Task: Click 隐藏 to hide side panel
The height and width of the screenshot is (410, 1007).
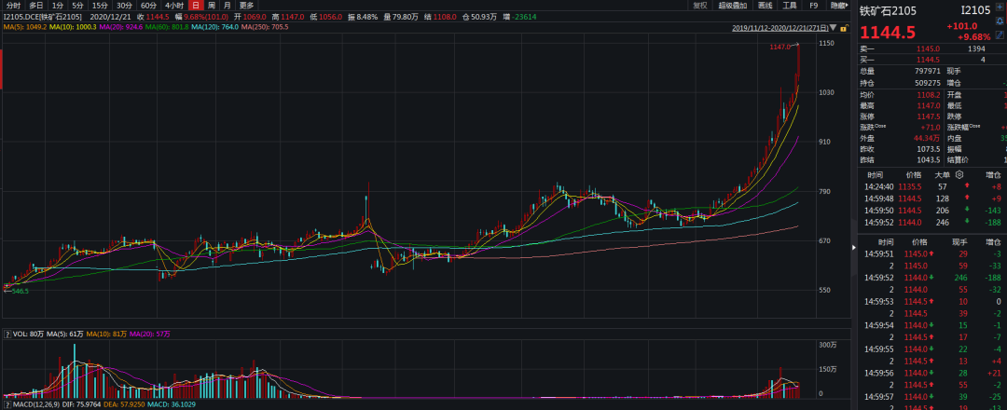Action: [837, 6]
